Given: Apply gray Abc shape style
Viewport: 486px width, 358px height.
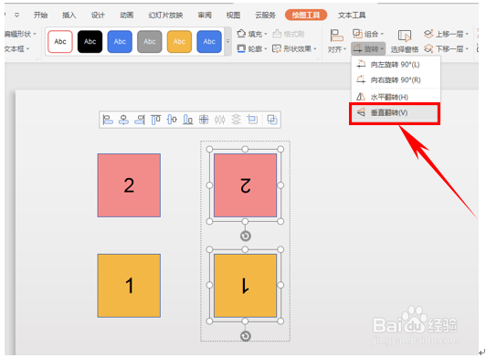Looking at the screenshot, I should point(150,41).
